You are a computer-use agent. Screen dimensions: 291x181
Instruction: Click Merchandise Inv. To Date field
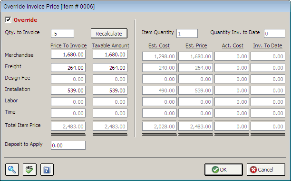[x=268, y=56]
